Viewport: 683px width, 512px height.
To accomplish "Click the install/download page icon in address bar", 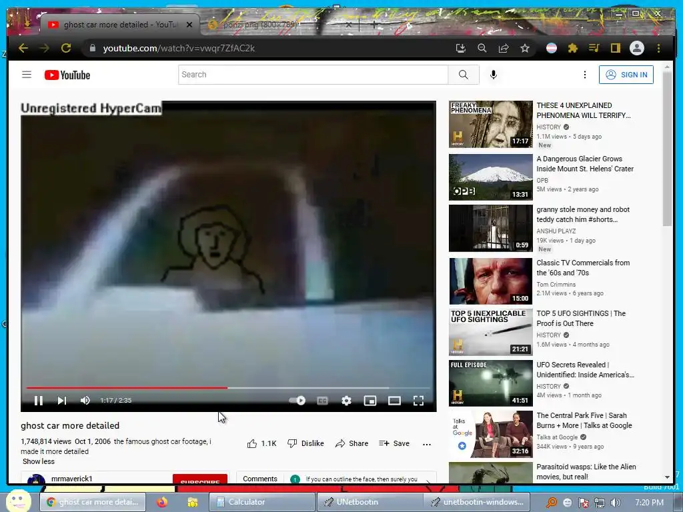I will tap(460, 48).
